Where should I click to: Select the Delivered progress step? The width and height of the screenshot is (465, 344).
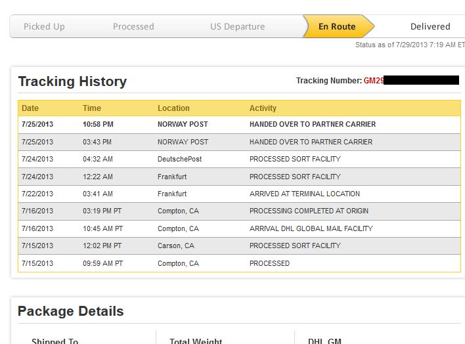point(430,27)
